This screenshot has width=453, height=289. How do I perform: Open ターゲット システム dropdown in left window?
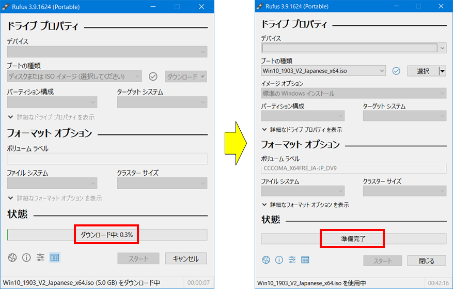click(x=162, y=102)
